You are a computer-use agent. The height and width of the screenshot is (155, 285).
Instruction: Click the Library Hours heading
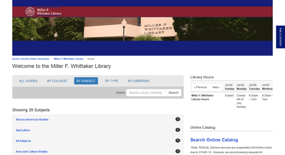202,77
